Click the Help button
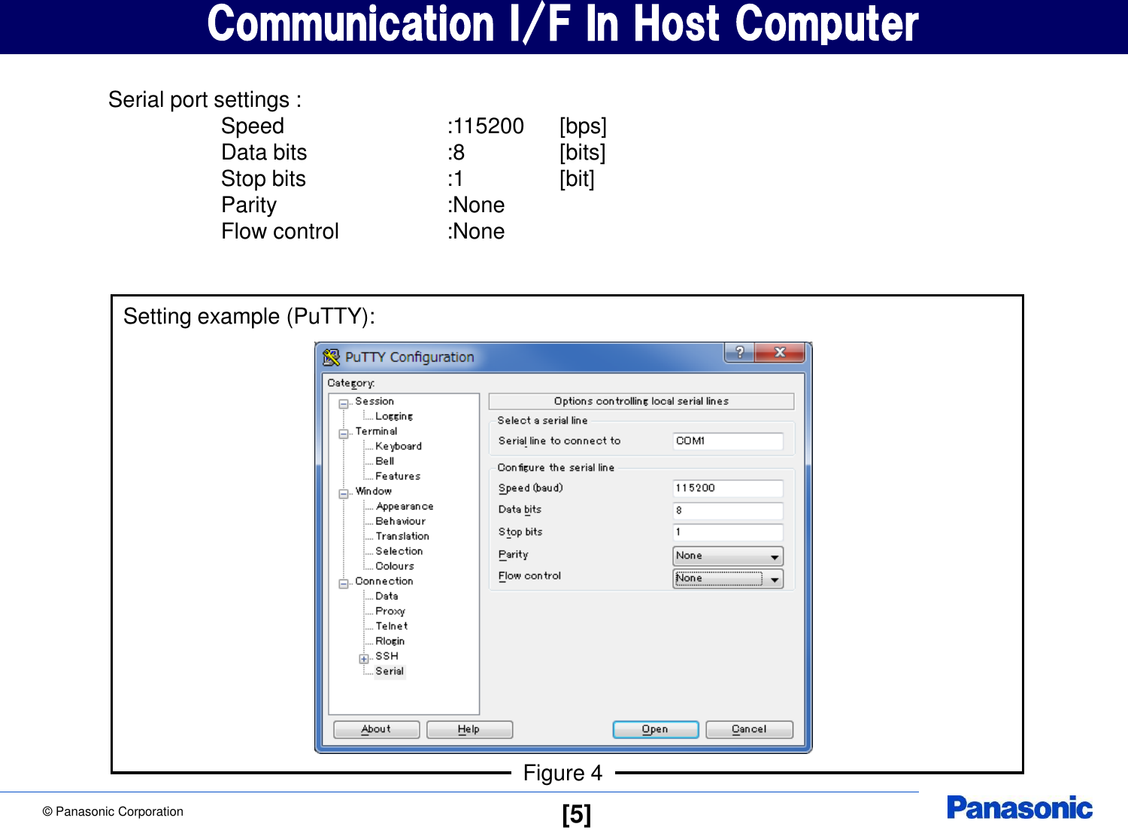Image resolution: width=1128 pixels, height=833 pixels. tap(468, 728)
